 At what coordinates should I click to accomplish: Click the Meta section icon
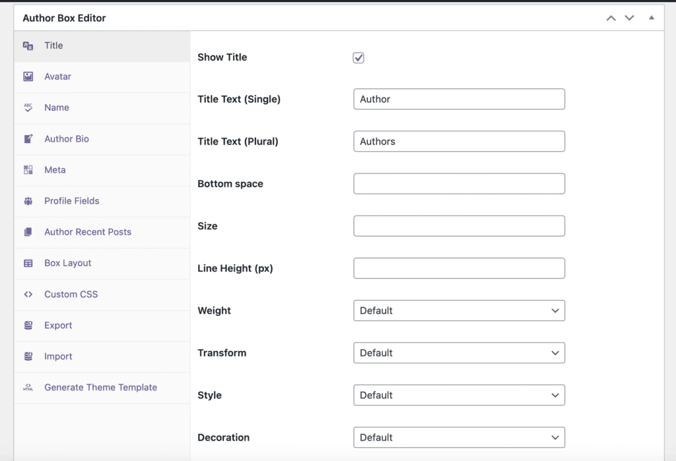[x=28, y=169]
